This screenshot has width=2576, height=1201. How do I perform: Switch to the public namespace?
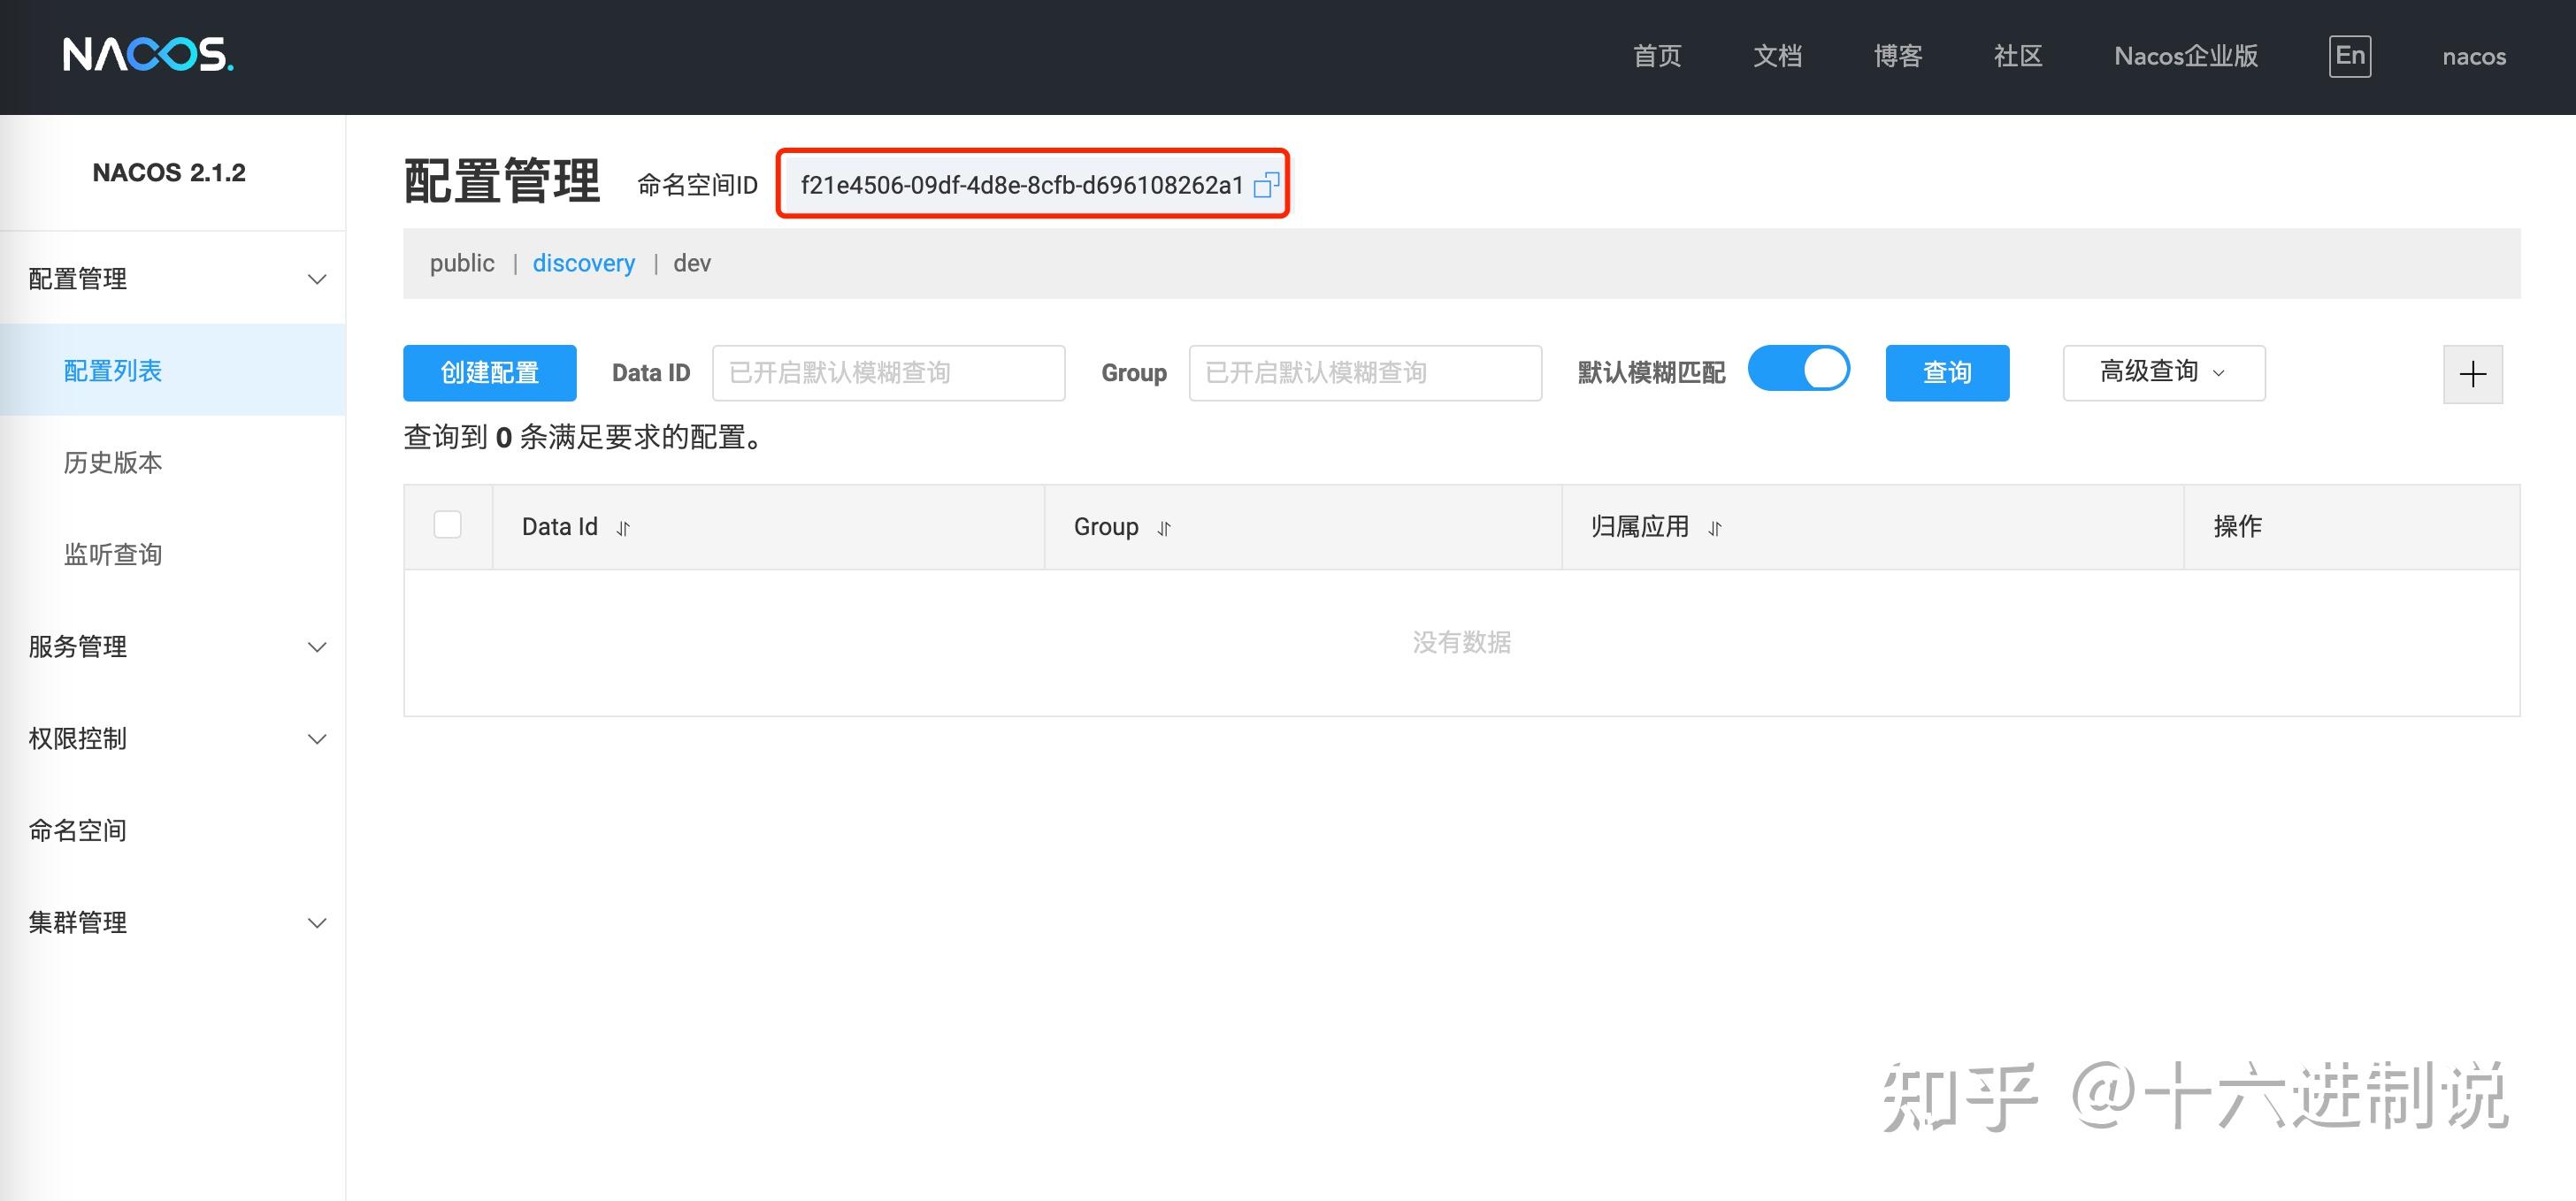(462, 263)
